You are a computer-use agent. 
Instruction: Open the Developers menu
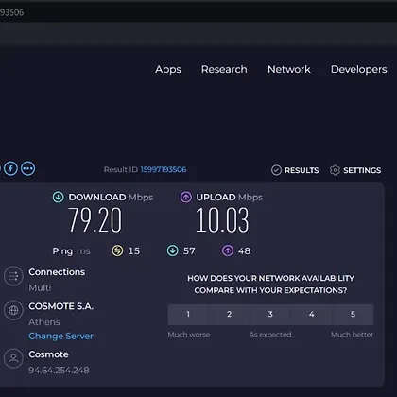(x=359, y=70)
